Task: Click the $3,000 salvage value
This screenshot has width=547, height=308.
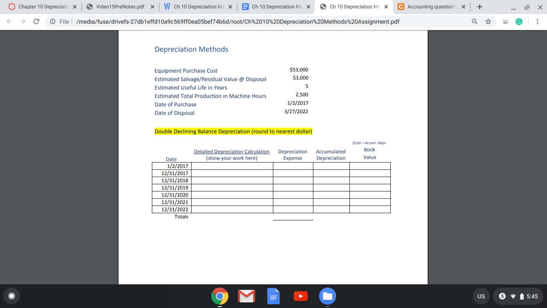Action: point(301,78)
